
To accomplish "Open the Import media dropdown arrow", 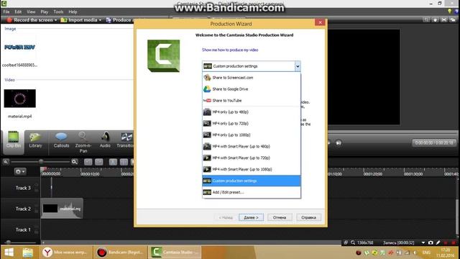I will (100, 20).
